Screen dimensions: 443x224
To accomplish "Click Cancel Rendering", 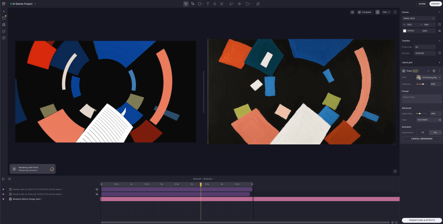I will (x=421, y=139).
